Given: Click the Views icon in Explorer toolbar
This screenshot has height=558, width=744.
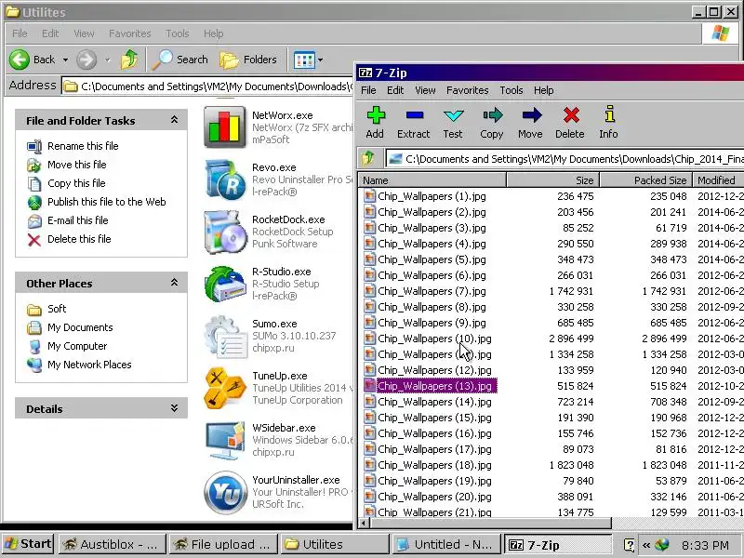Looking at the screenshot, I should [304, 60].
